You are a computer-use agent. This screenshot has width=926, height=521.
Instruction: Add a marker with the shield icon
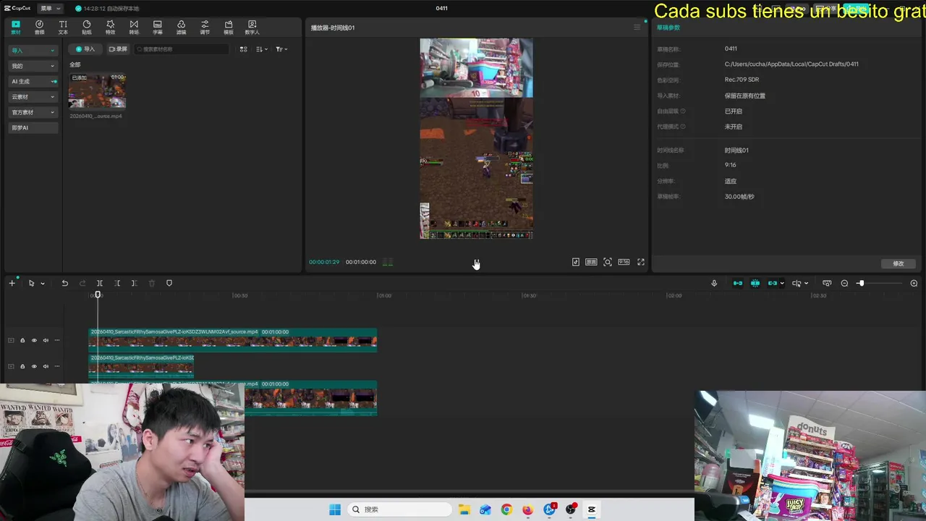[169, 283]
